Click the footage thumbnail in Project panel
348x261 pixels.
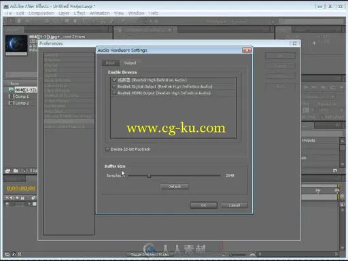click(x=16, y=44)
